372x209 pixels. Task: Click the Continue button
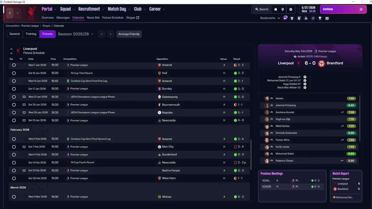tap(343, 9)
